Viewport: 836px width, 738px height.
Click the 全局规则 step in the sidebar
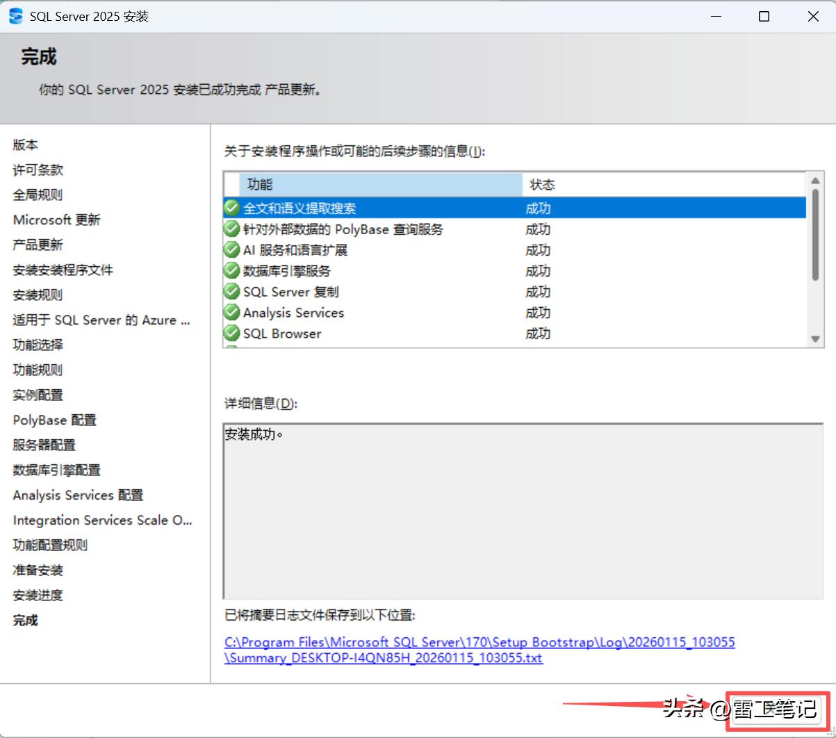click(38, 195)
